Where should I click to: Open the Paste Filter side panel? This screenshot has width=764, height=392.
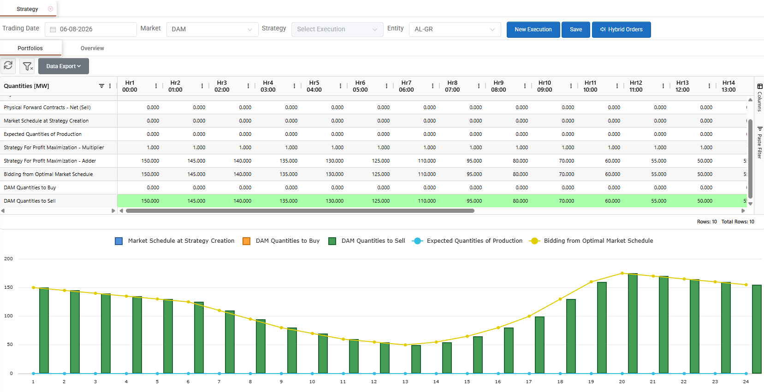pos(759,143)
